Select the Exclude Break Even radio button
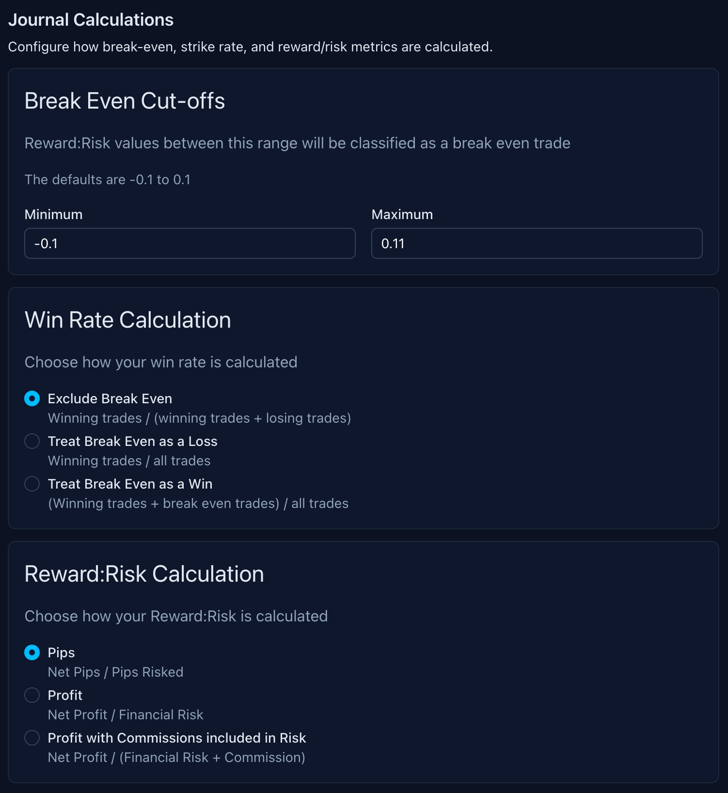This screenshot has width=728, height=793. click(x=32, y=399)
